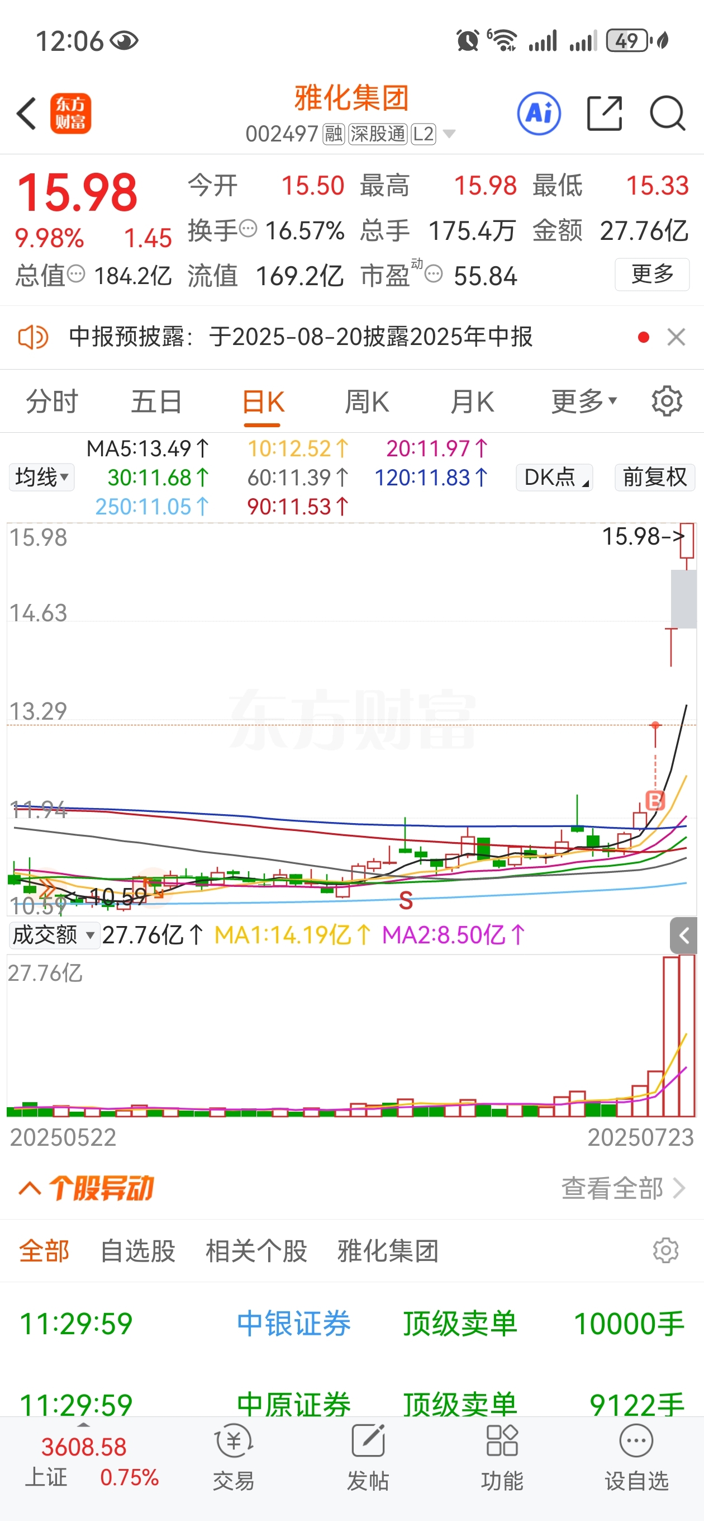Dismiss the announcement banner
Image resolution: width=704 pixels, height=1521 pixels.
point(676,337)
